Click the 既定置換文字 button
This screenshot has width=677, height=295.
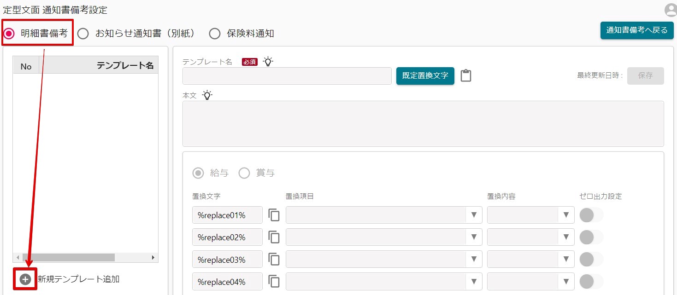click(x=425, y=76)
